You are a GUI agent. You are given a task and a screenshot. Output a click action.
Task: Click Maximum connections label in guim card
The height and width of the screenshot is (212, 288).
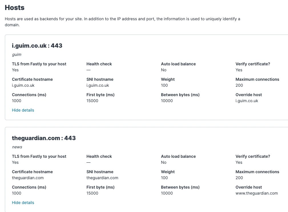pos(257,79)
